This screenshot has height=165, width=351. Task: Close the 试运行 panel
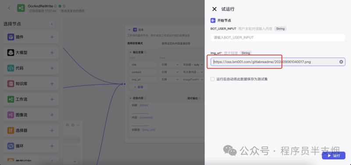click(214, 9)
